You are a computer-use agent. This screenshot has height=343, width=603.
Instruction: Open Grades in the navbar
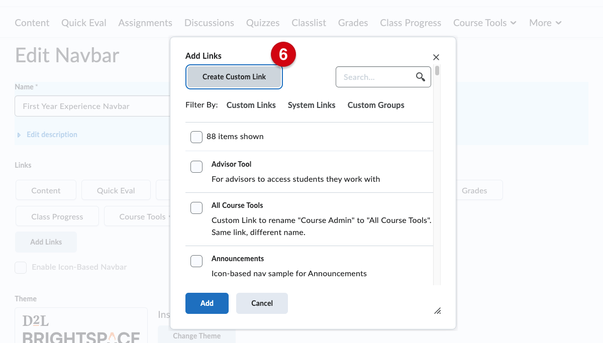coord(353,23)
